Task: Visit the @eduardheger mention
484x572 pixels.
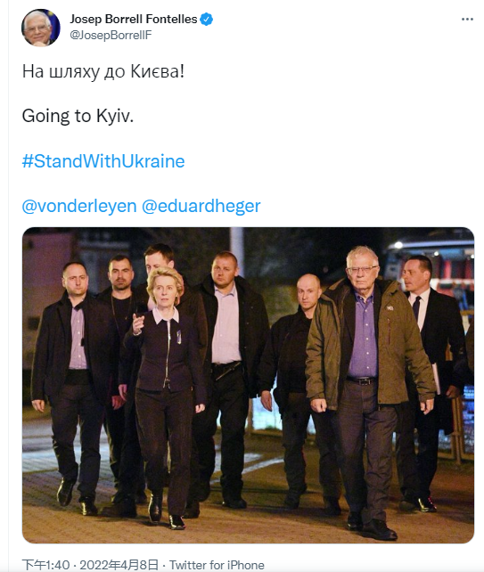Action: tap(201, 206)
